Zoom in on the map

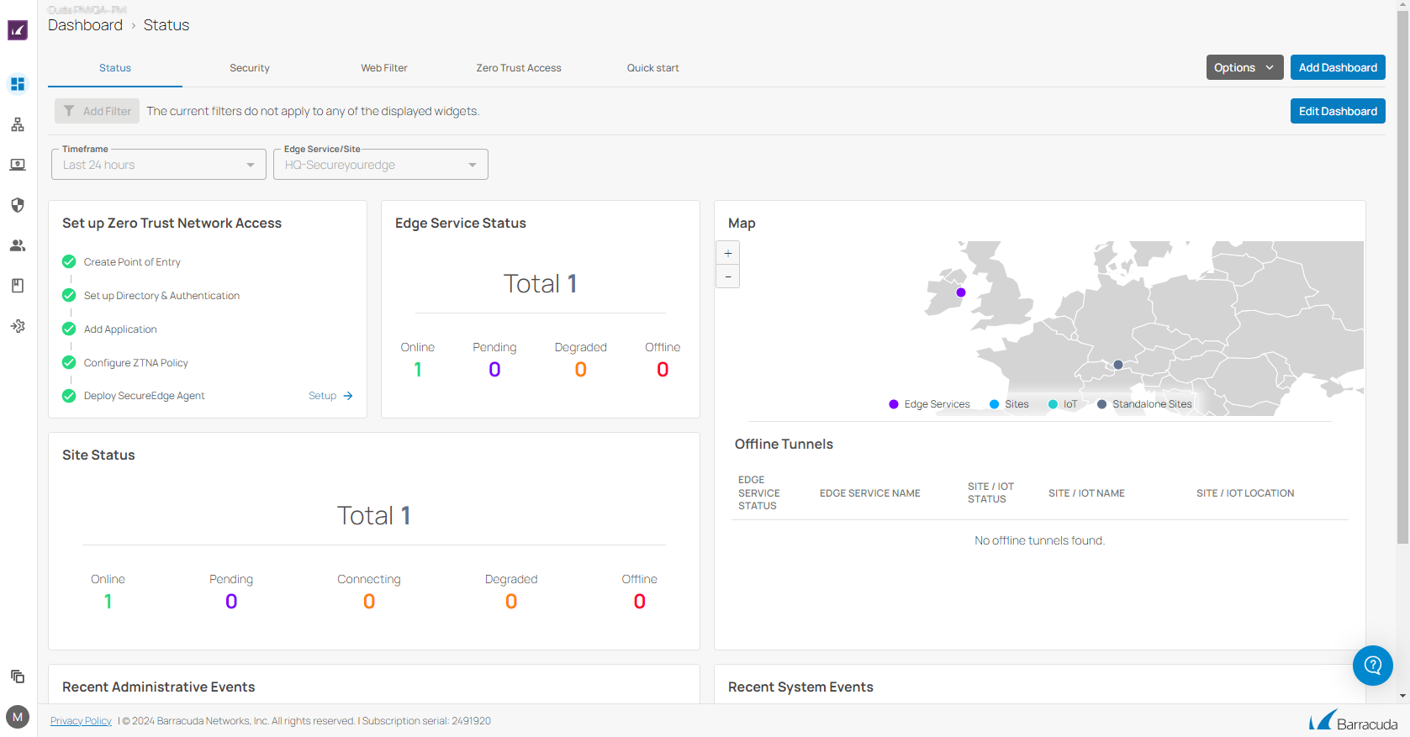pos(728,253)
